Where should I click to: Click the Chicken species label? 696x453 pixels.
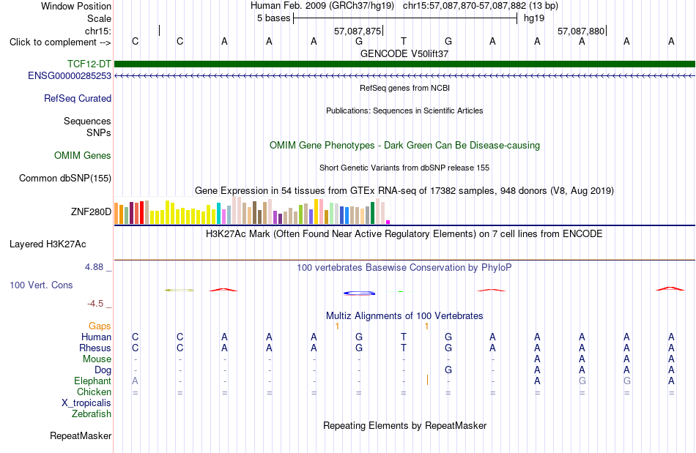click(x=94, y=392)
